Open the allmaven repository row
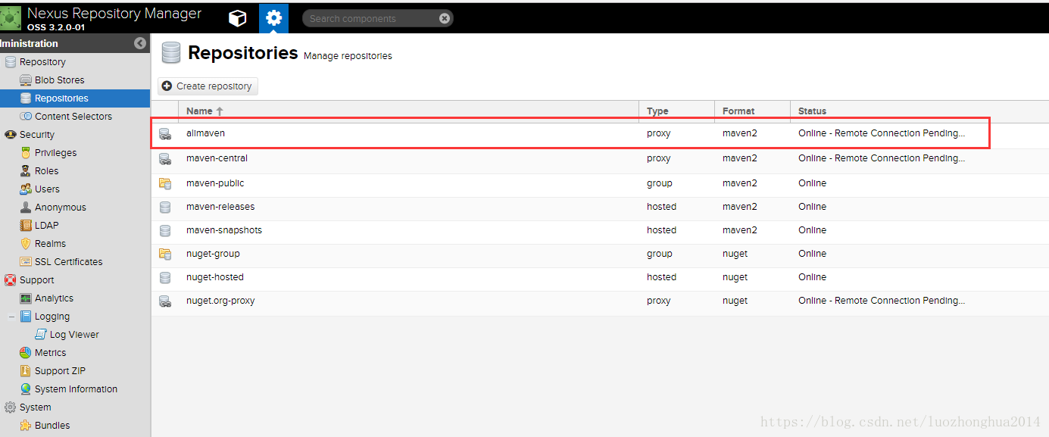1049x437 pixels. (600, 133)
